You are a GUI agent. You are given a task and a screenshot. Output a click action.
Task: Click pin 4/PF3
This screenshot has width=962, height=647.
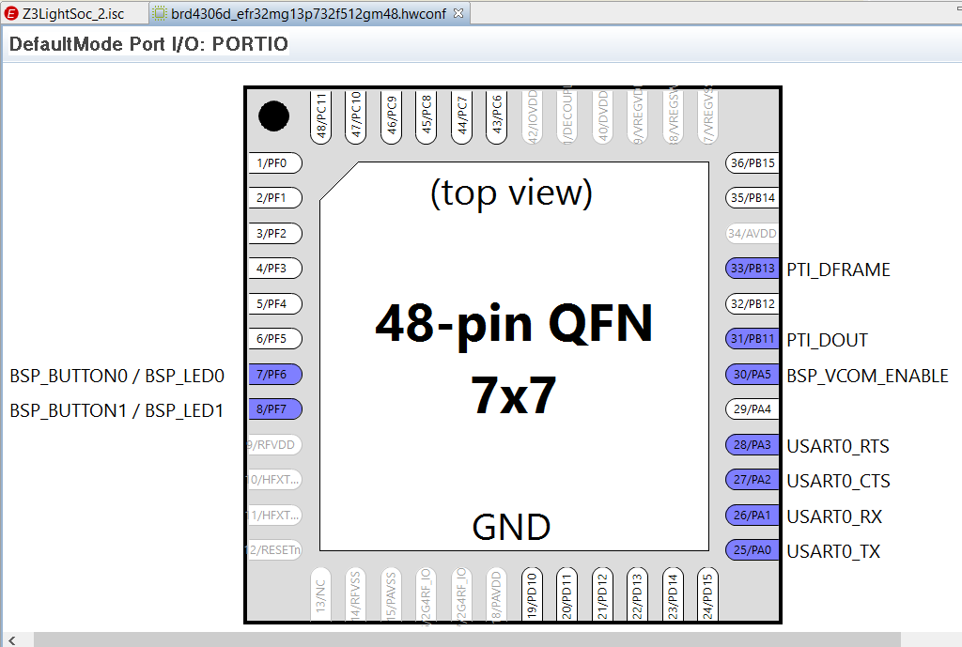click(275, 269)
